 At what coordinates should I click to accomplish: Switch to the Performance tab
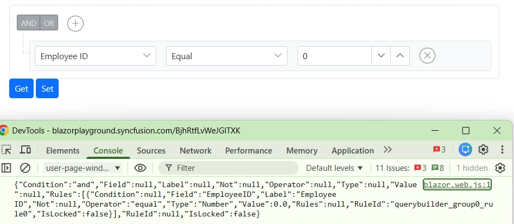click(x=249, y=151)
